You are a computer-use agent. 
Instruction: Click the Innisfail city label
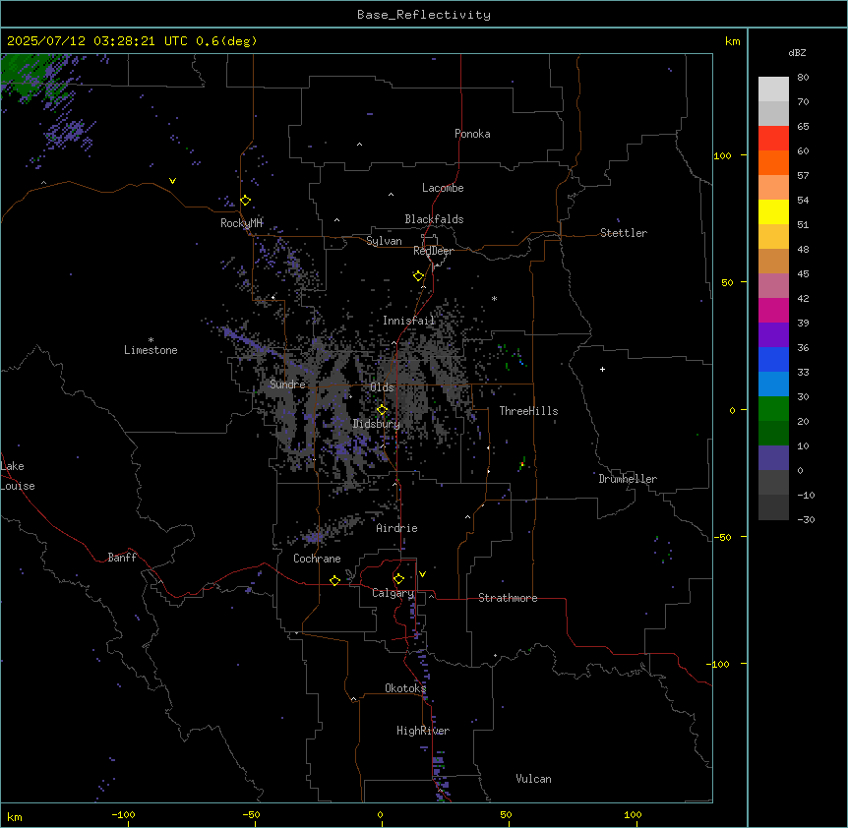click(x=408, y=321)
